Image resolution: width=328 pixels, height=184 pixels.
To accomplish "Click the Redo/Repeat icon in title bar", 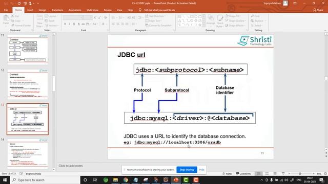I will [19, 4].
